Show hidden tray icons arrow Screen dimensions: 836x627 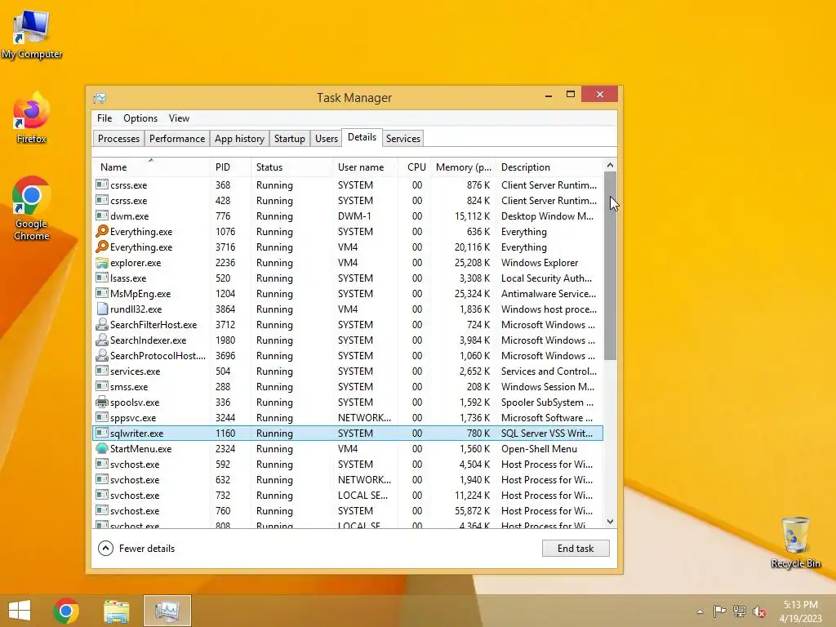click(700, 611)
